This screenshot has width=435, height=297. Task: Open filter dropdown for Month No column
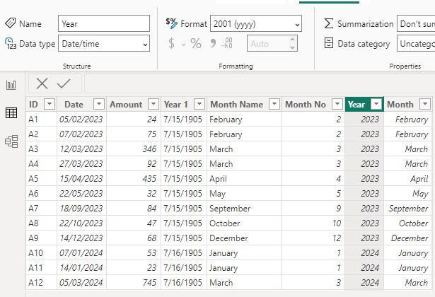tap(337, 104)
